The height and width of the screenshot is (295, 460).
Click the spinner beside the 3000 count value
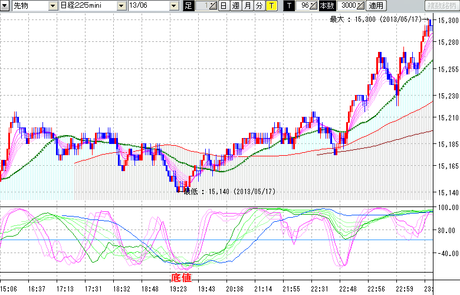360,6
